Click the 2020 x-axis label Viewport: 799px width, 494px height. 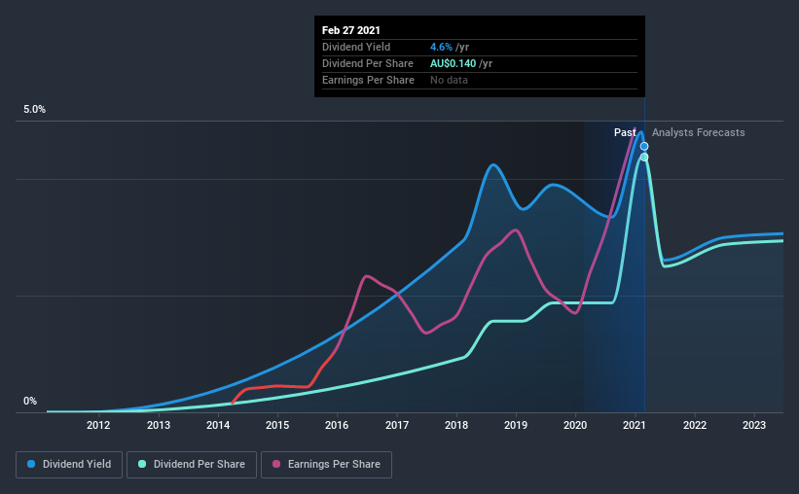pos(575,425)
